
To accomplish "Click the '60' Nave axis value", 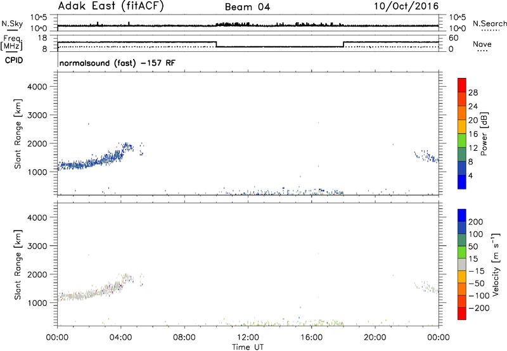I will click(x=454, y=38).
